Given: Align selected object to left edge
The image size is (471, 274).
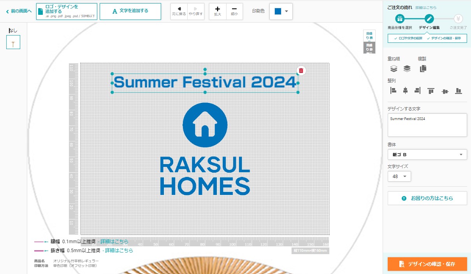Looking at the screenshot, I should [393, 91].
